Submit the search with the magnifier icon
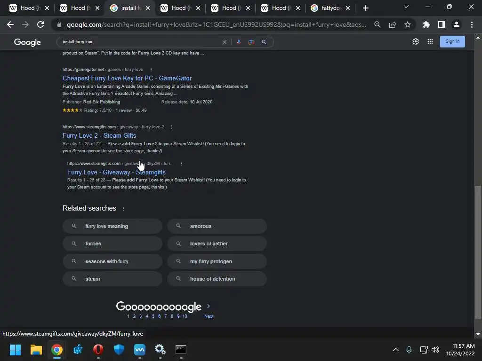This screenshot has width=482, height=361. pos(264,42)
